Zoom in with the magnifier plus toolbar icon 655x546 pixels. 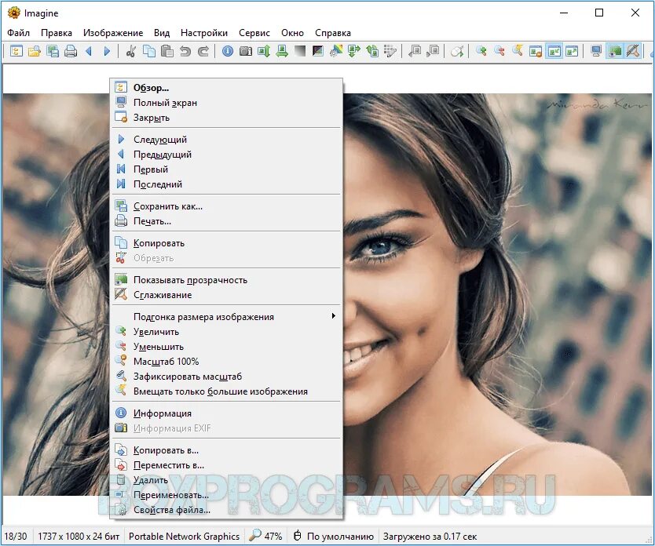coord(481,51)
